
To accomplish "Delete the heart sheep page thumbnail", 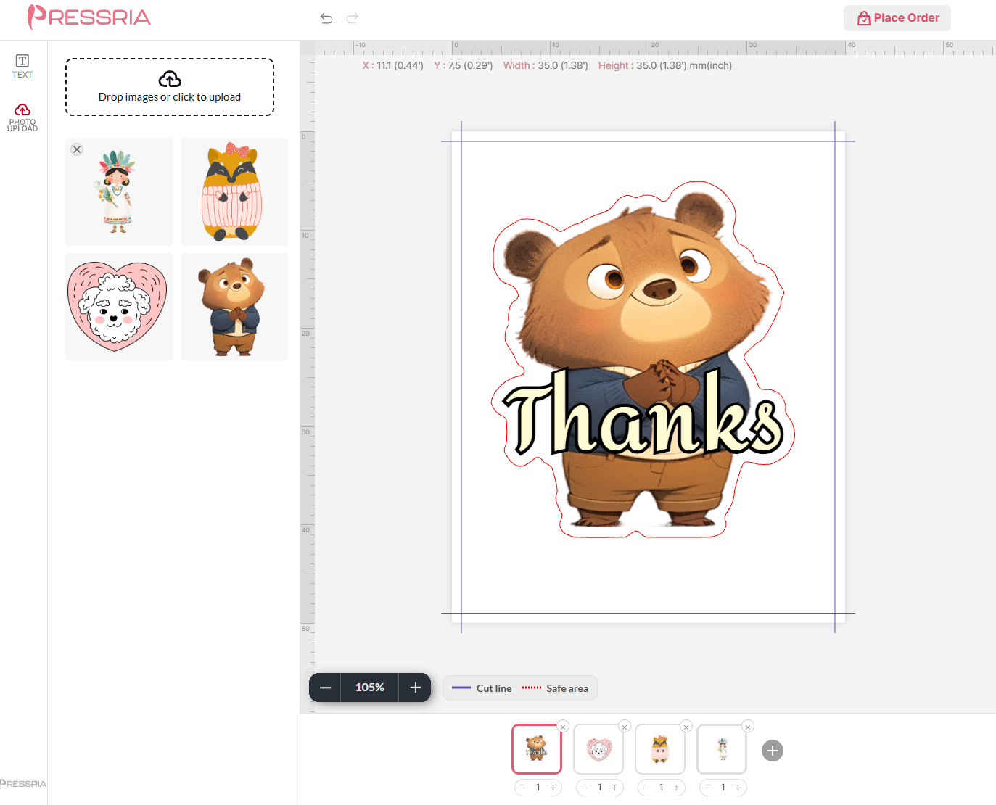I will tap(625, 727).
